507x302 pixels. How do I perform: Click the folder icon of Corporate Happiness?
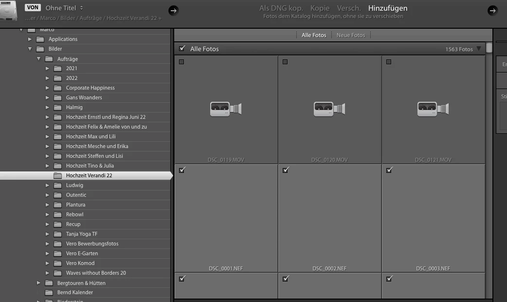[57, 88]
